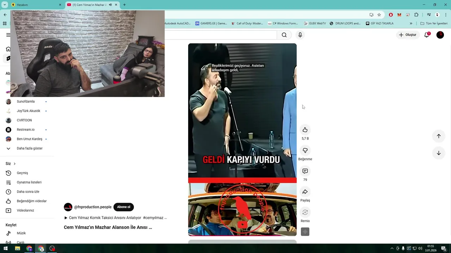Like the Short with the thumbs-up icon
This screenshot has height=253, width=451.
305,130
